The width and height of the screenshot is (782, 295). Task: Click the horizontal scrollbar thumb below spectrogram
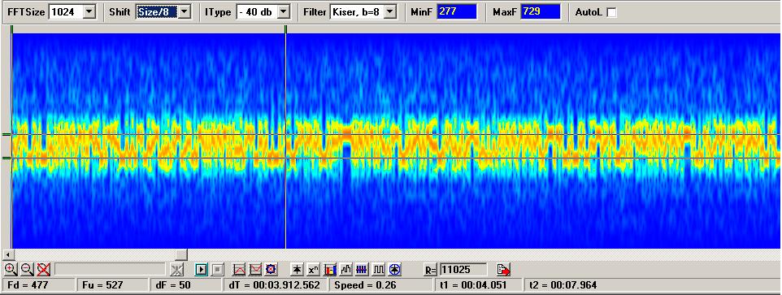[181, 254]
